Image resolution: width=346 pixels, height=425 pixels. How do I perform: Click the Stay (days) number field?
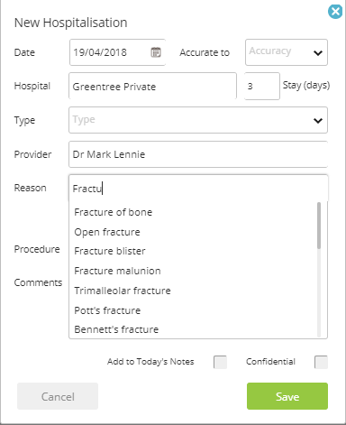coord(262,86)
